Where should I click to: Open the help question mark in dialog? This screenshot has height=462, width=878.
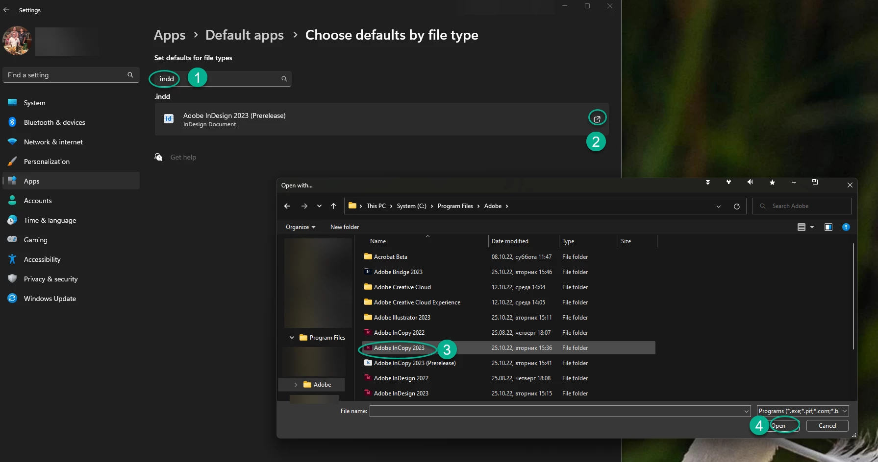pos(846,227)
